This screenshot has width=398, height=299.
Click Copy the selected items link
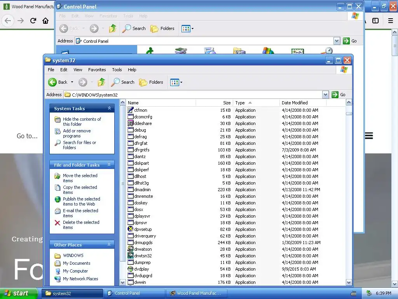[80, 190]
